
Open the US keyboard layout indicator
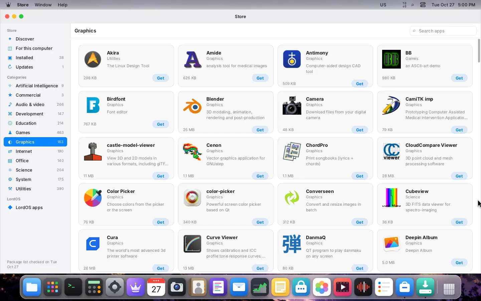[383, 5]
